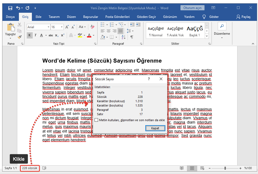This screenshot has height=174, width=258.
Task: Toggle Italic (T) formatting button
Action: (x=36, y=35)
